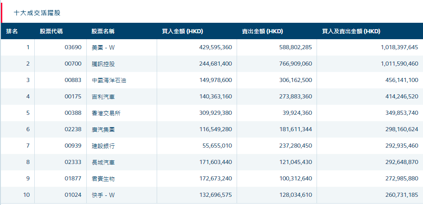This screenshot has width=423, height=205.
Task: Select stock code 00700
Action: pos(73,64)
